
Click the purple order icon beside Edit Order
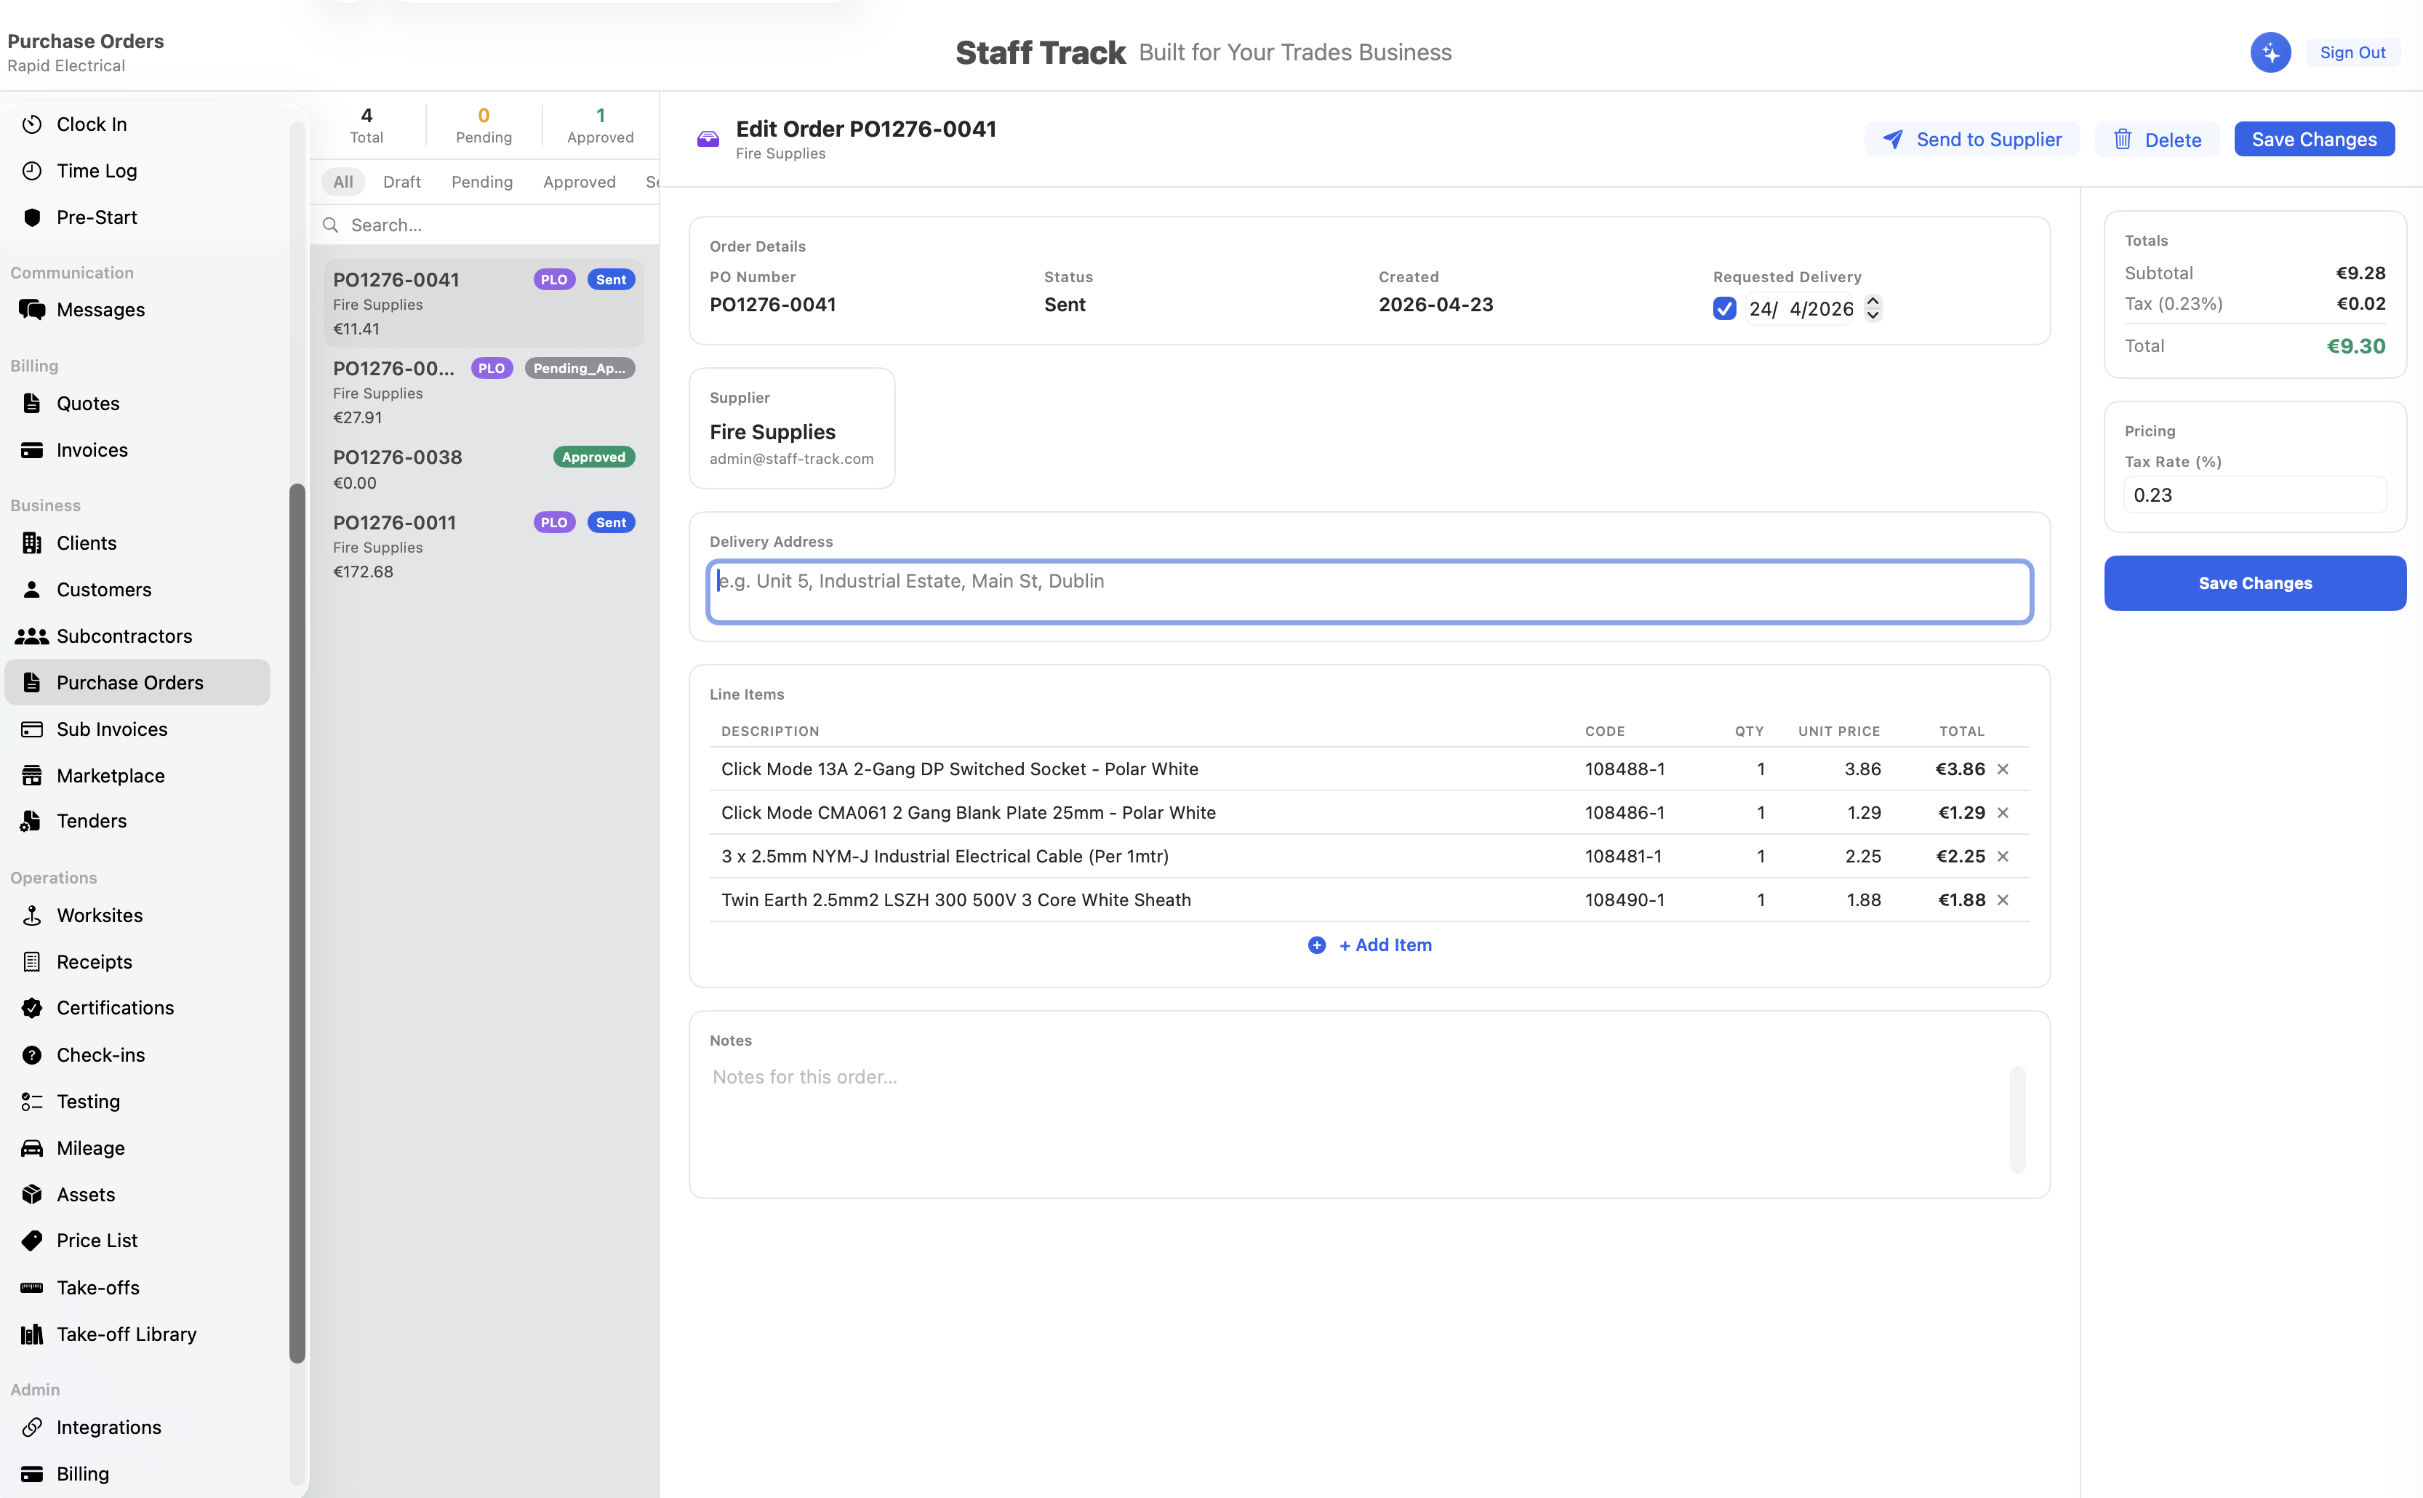click(708, 139)
